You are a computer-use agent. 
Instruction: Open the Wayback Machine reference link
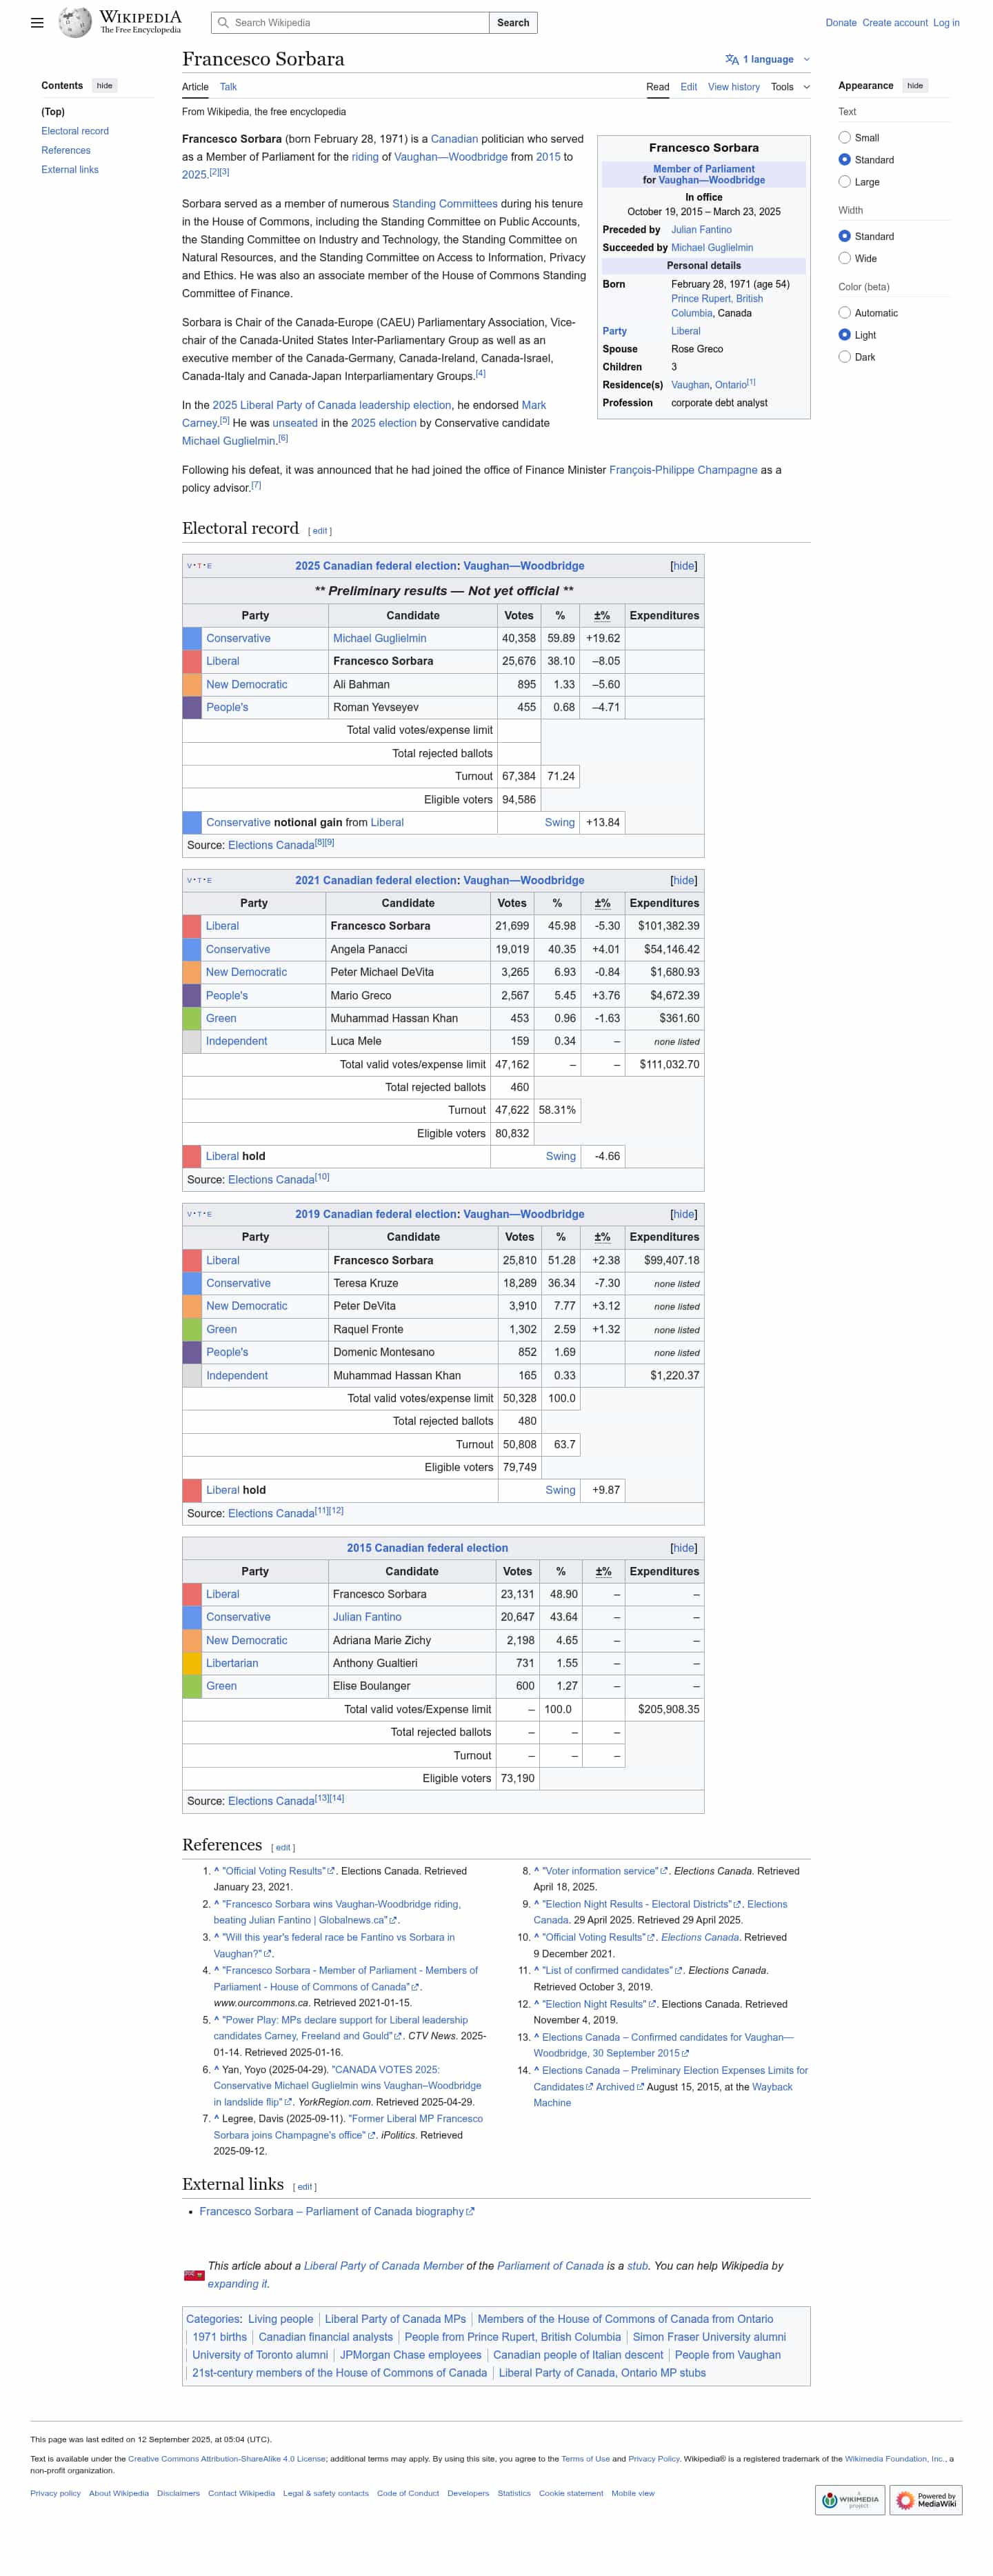click(x=662, y=2095)
